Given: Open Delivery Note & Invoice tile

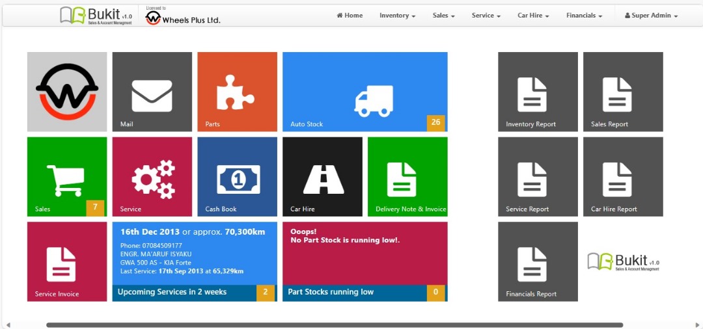Looking at the screenshot, I should [407, 177].
